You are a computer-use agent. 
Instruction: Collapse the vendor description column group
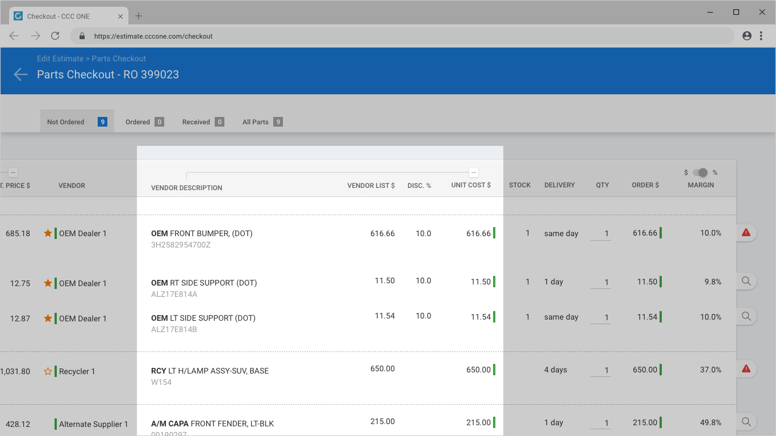click(474, 173)
